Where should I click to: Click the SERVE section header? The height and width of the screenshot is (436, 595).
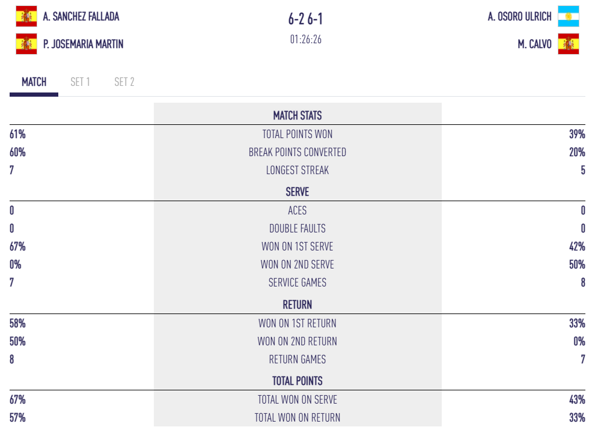(297, 192)
